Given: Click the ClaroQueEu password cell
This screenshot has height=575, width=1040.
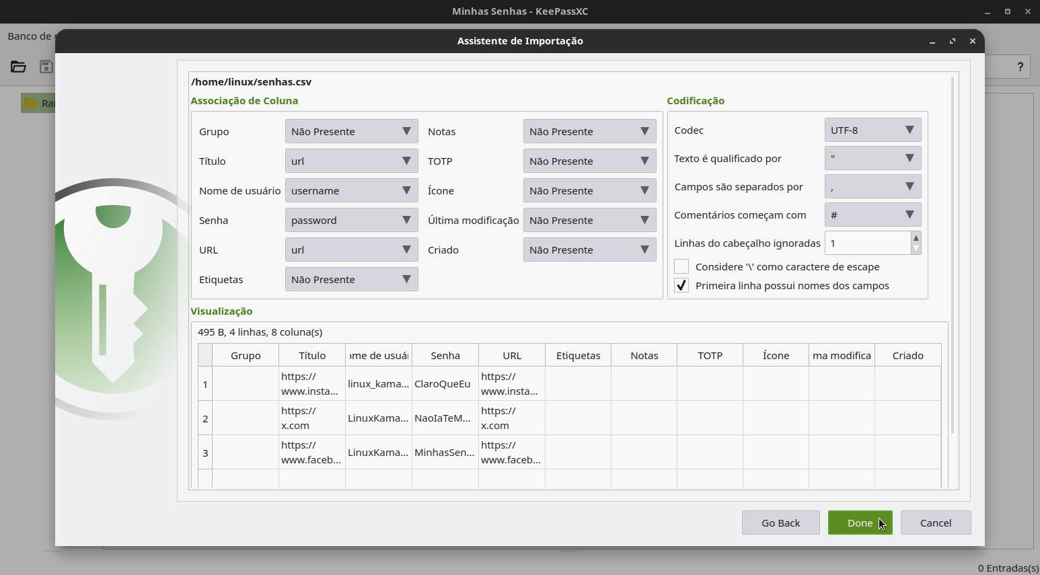Looking at the screenshot, I should (x=445, y=384).
